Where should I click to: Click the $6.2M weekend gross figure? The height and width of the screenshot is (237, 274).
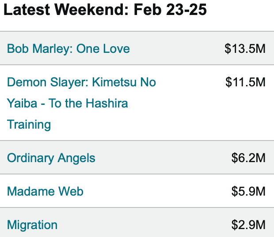[248, 158]
